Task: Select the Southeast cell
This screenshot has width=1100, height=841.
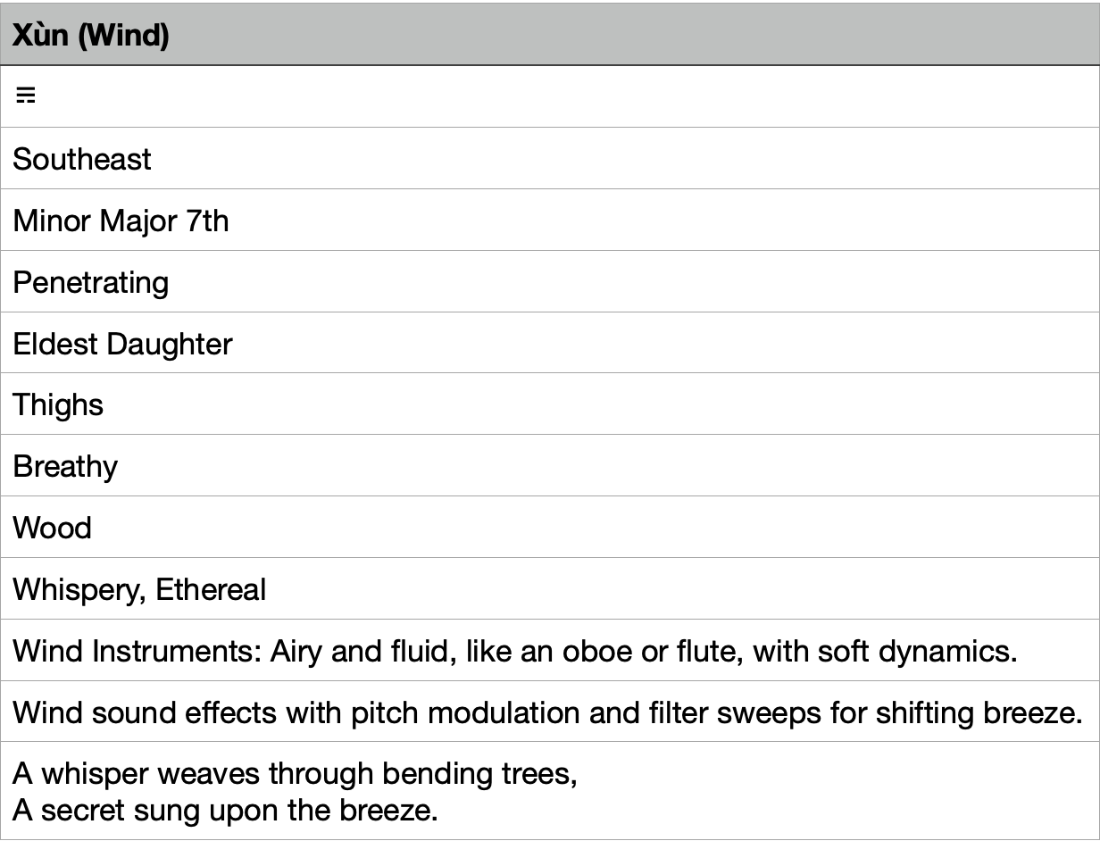Action: 82,159
